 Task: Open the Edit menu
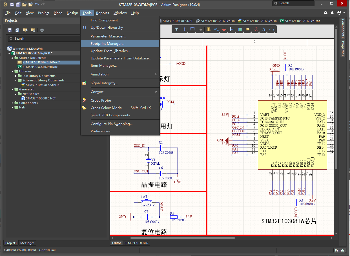pos(18,13)
